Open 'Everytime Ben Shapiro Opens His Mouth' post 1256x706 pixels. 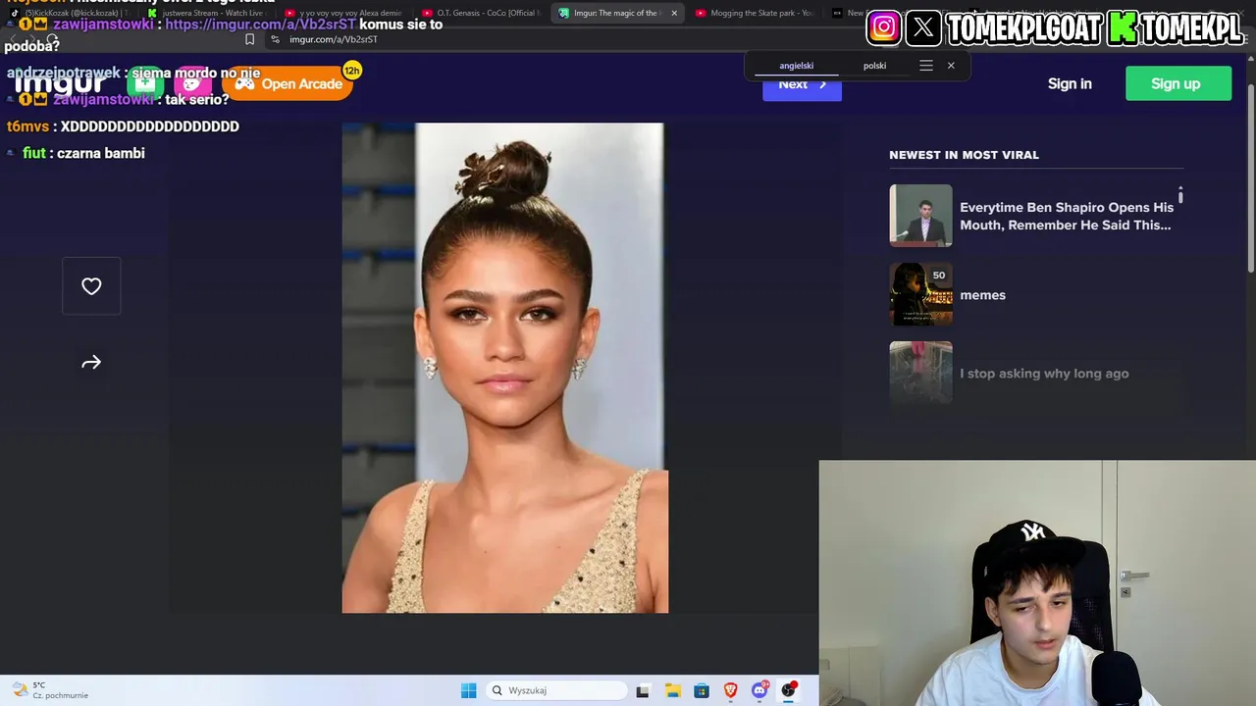pos(1067,216)
